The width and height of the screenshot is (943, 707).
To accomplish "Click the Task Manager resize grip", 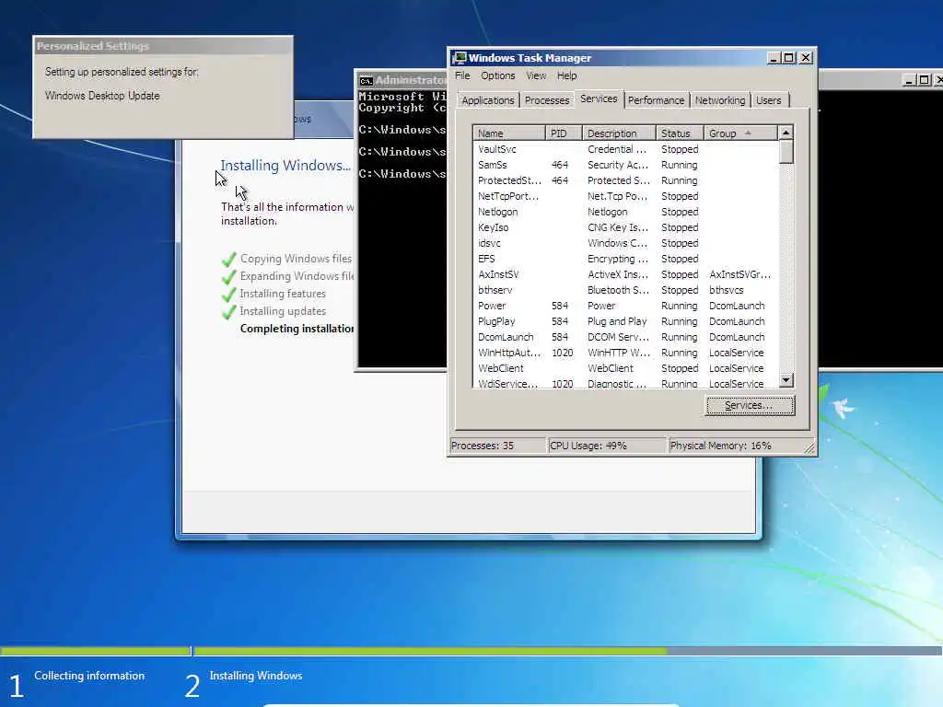I will 809,448.
